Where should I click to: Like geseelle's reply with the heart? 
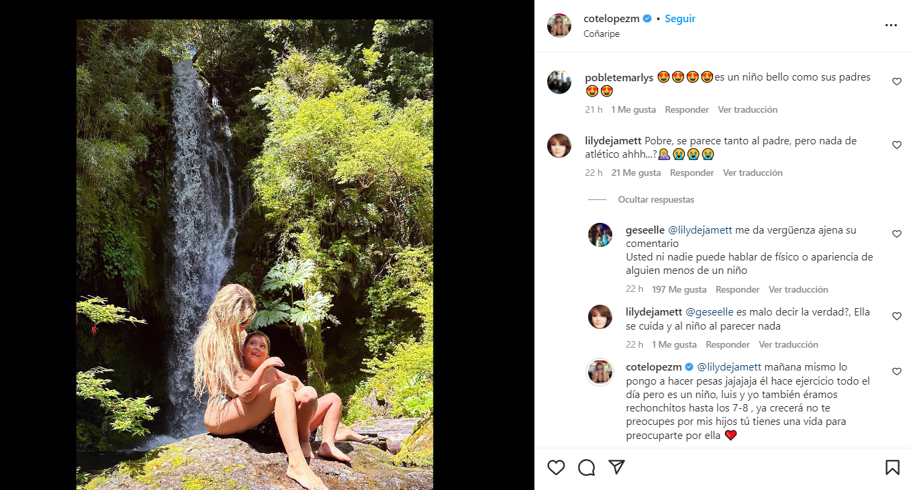click(897, 234)
